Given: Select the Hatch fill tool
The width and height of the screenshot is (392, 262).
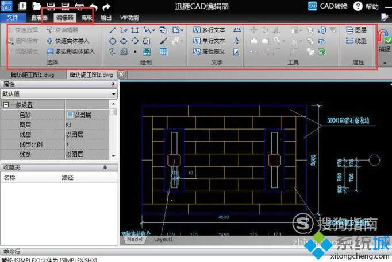Looking at the screenshot, I should (124, 52).
